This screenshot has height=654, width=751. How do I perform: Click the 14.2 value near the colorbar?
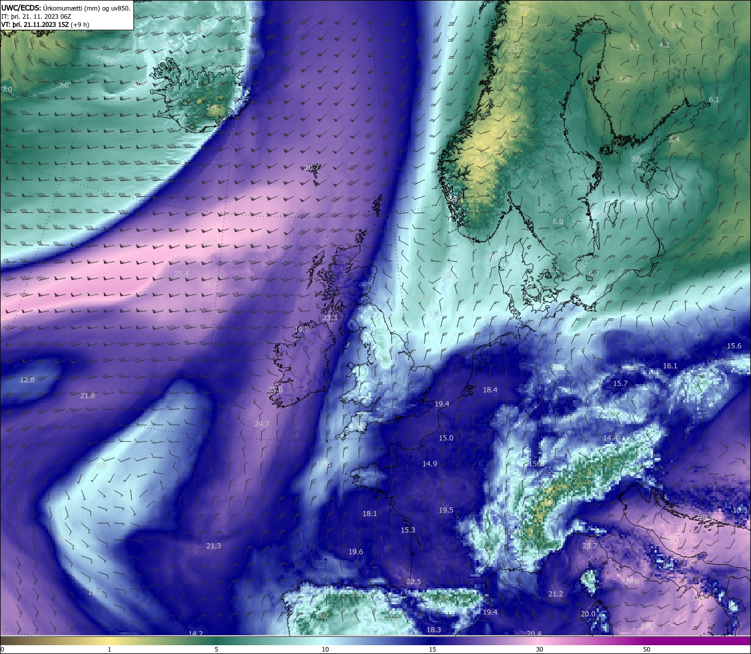(195, 633)
